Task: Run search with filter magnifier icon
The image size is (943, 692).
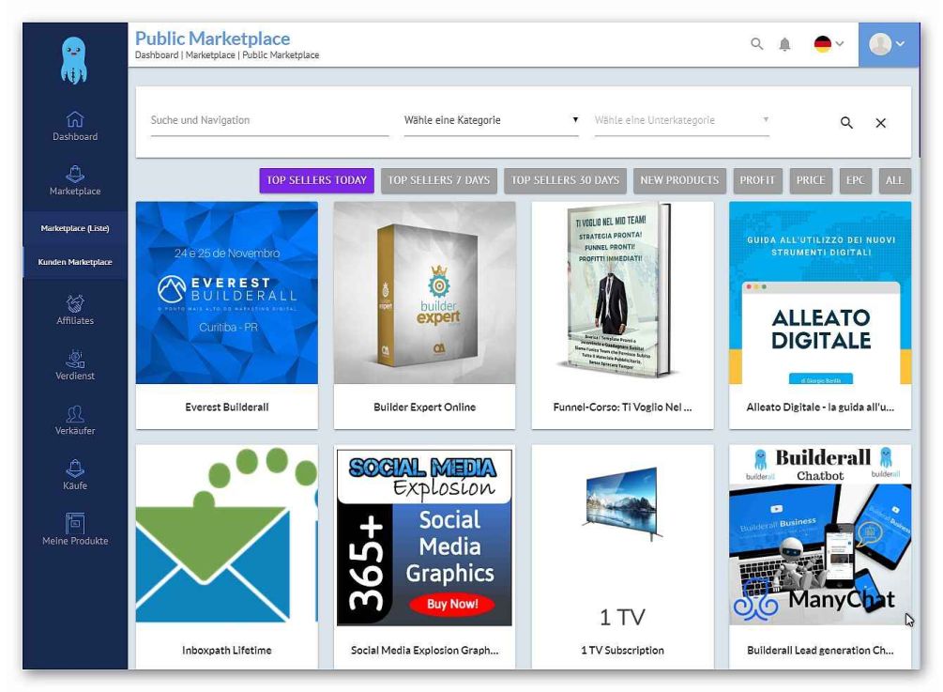Action: point(846,123)
